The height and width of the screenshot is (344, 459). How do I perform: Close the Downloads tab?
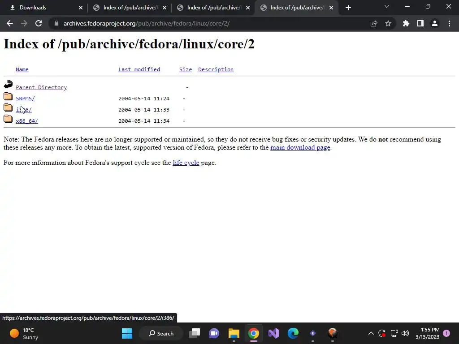(x=81, y=8)
